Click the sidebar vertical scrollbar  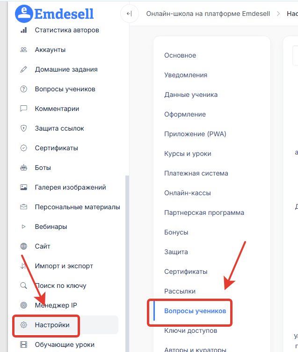coord(125,262)
